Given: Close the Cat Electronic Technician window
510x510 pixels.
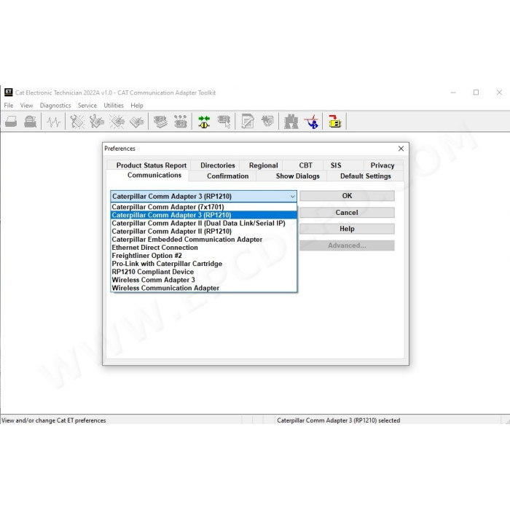Looking at the screenshot, I should [x=499, y=93].
